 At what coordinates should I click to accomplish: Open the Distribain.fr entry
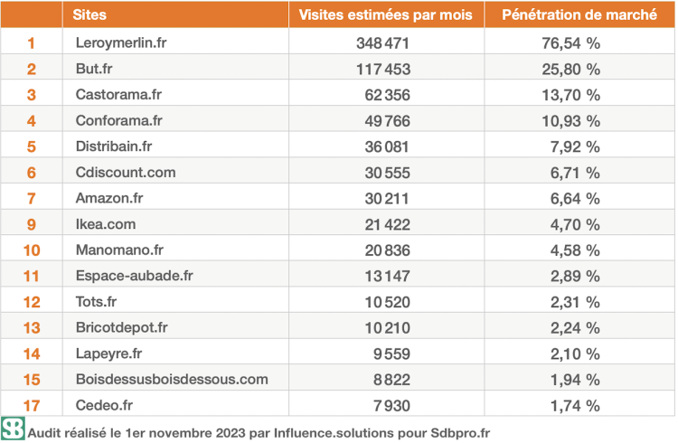(114, 146)
